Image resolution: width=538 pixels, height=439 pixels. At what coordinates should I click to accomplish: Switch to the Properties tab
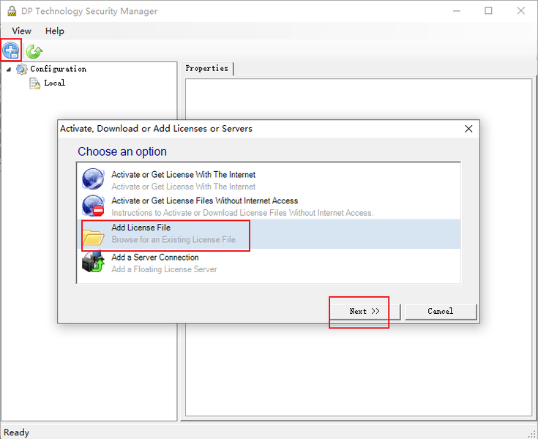click(x=206, y=68)
